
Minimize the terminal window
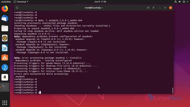click(160, 8)
